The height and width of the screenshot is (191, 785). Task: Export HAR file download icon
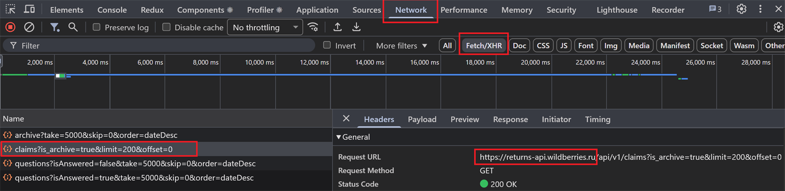coord(357,27)
